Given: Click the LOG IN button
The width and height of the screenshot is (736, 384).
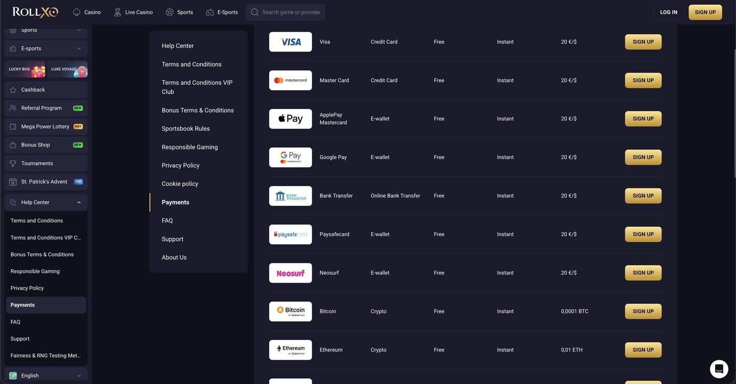Looking at the screenshot, I should (x=669, y=12).
